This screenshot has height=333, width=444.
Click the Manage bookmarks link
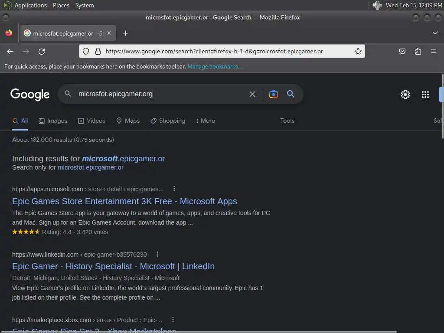coord(215,66)
